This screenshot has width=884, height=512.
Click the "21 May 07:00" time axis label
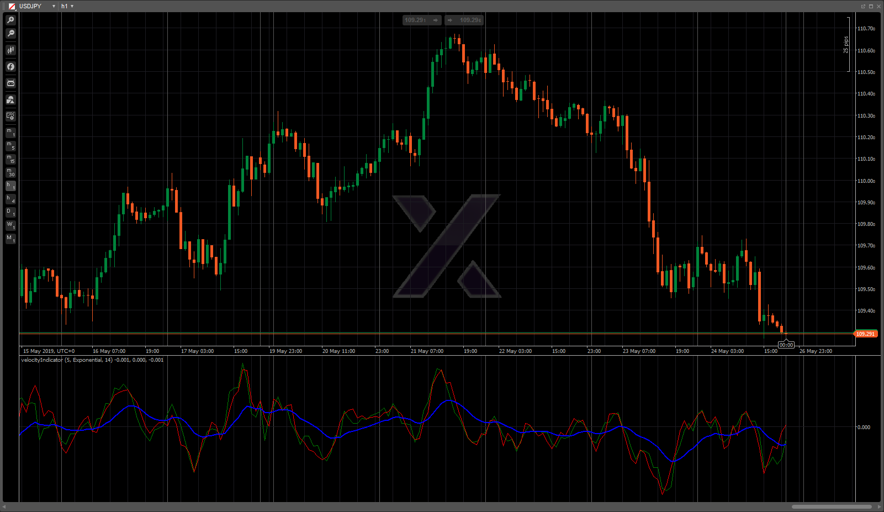(x=427, y=351)
